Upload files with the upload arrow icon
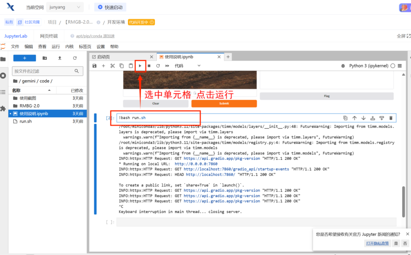411x255 pixels. 60,58
